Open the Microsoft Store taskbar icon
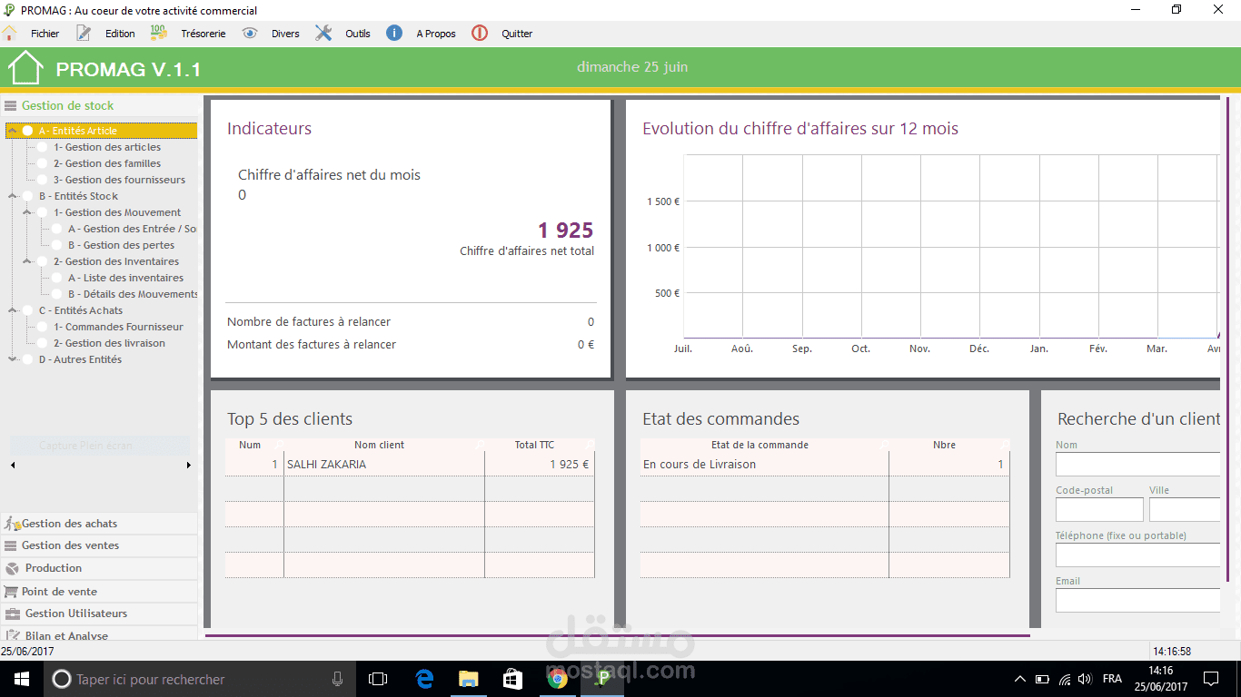Image resolution: width=1241 pixels, height=697 pixels. (512, 679)
